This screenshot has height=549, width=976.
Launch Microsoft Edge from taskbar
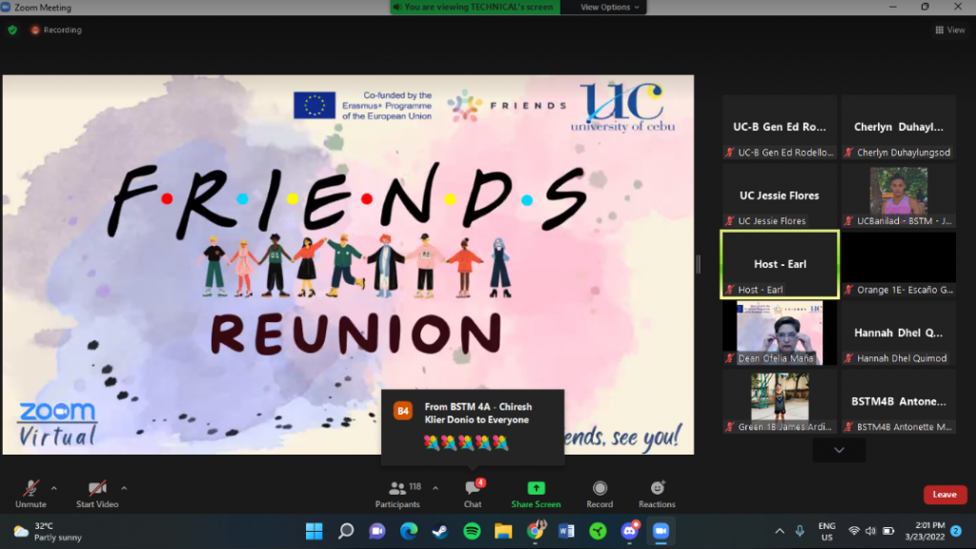409,531
